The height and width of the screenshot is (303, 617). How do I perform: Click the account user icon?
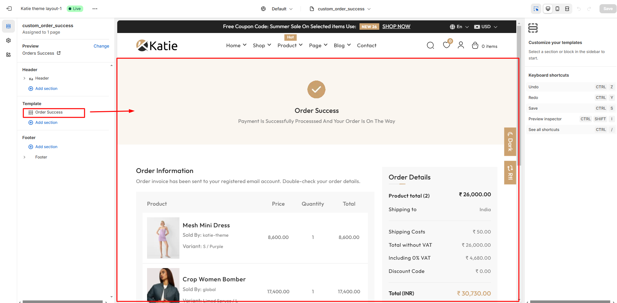[461, 45]
